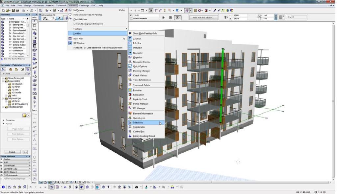Image resolution: width=337 pixels, height=194 pixels.
Task: Collapse the Format section in the Navigator
Action: click(3, 124)
